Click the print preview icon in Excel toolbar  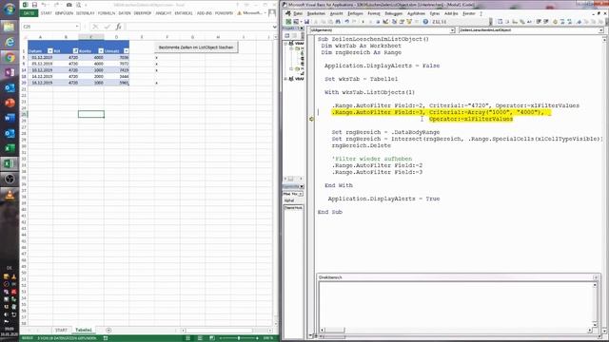(78, 5)
